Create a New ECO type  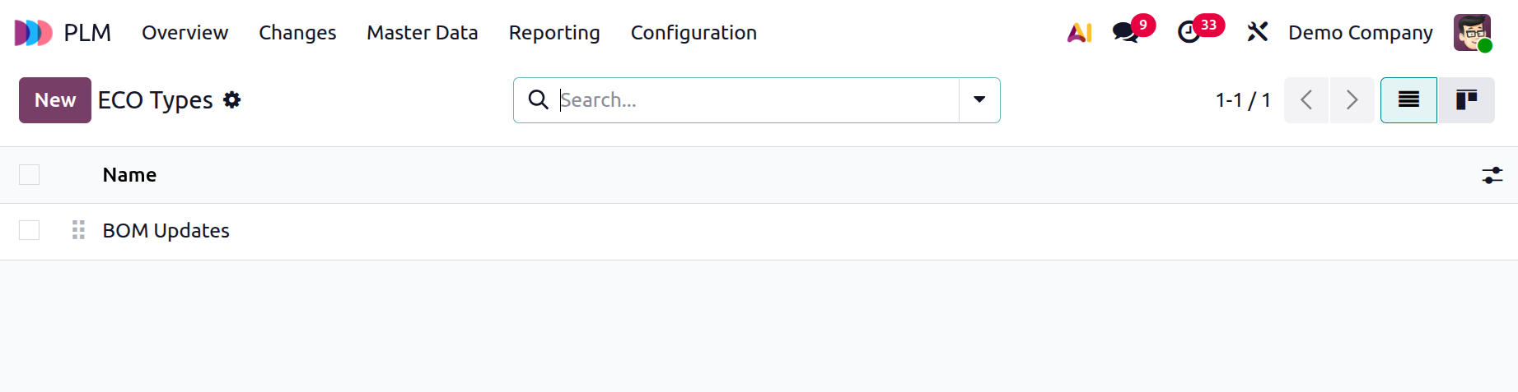tap(55, 100)
